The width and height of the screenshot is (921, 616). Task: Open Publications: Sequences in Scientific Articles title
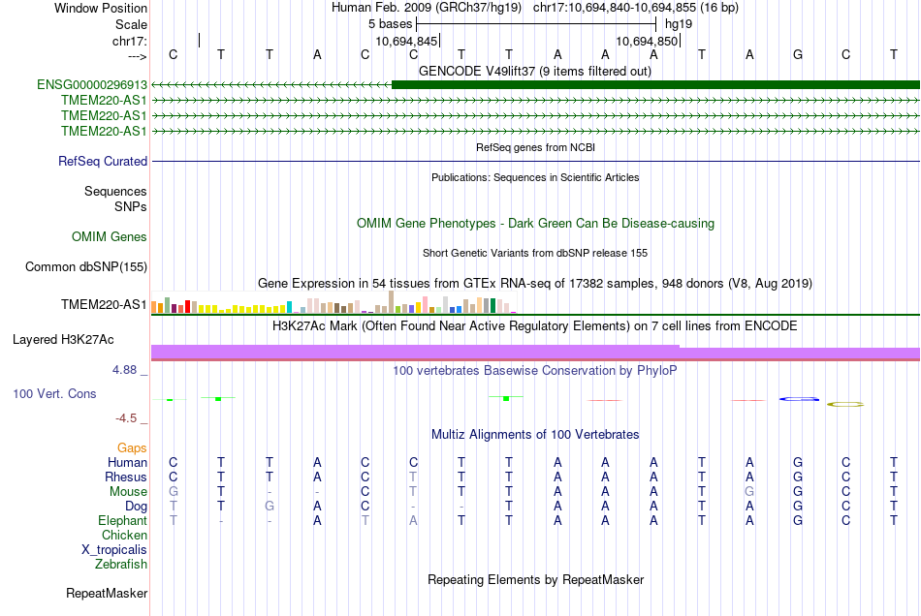pyautogui.click(x=535, y=177)
